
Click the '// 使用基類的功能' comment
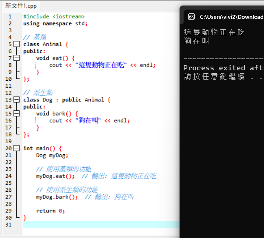64,169
